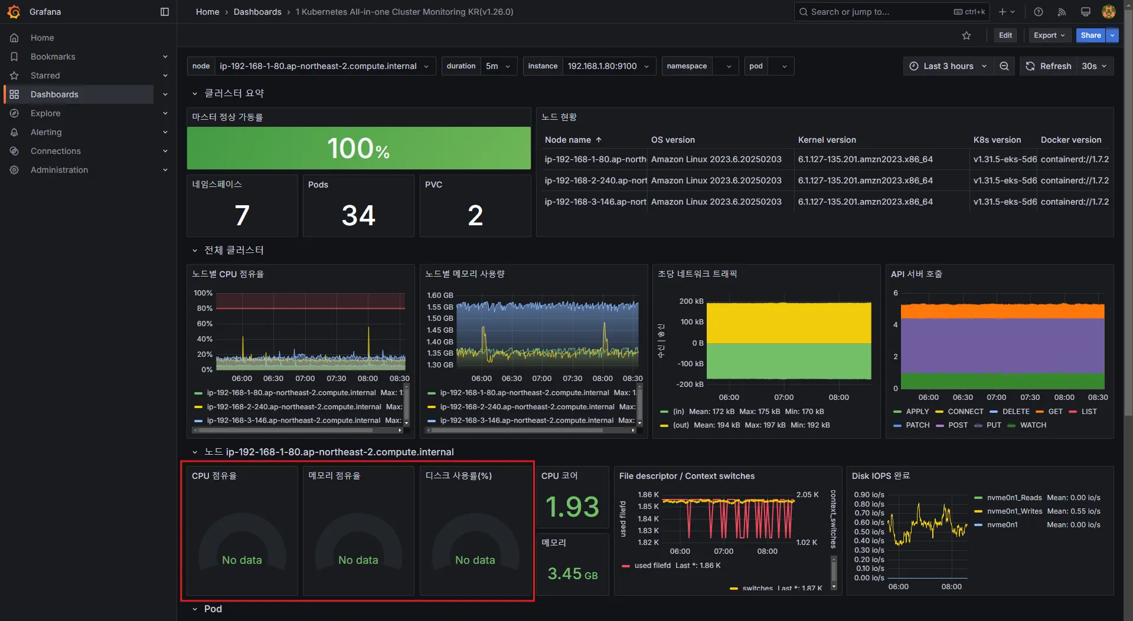This screenshot has height=621, width=1133.
Task: Collapse the 노드 ip-192-168-1-80 row
Action: [194, 452]
